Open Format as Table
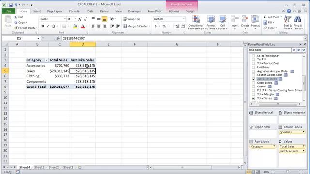 [x=211, y=23]
